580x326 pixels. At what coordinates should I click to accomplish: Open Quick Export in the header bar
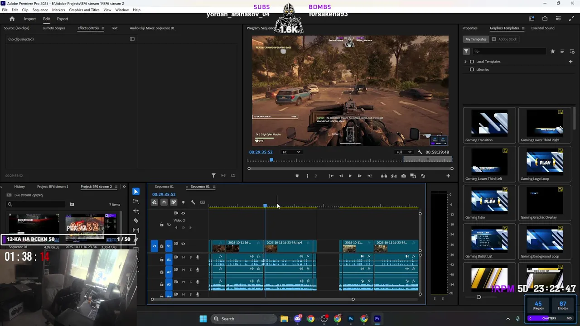tap(545, 19)
